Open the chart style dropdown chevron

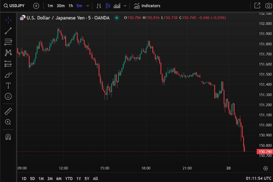click(125, 5)
